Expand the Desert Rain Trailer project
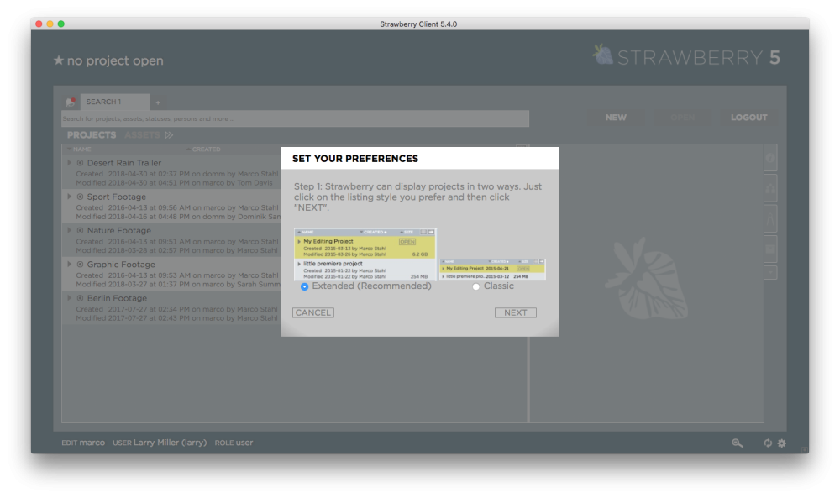This screenshot has width=840, height=498. (x=69, y=163)
